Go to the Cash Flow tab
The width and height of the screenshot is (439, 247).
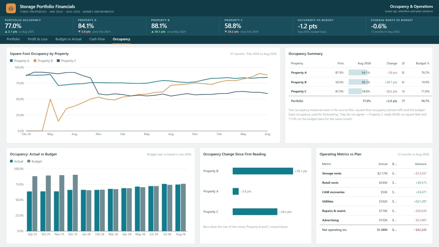point(97,39)
